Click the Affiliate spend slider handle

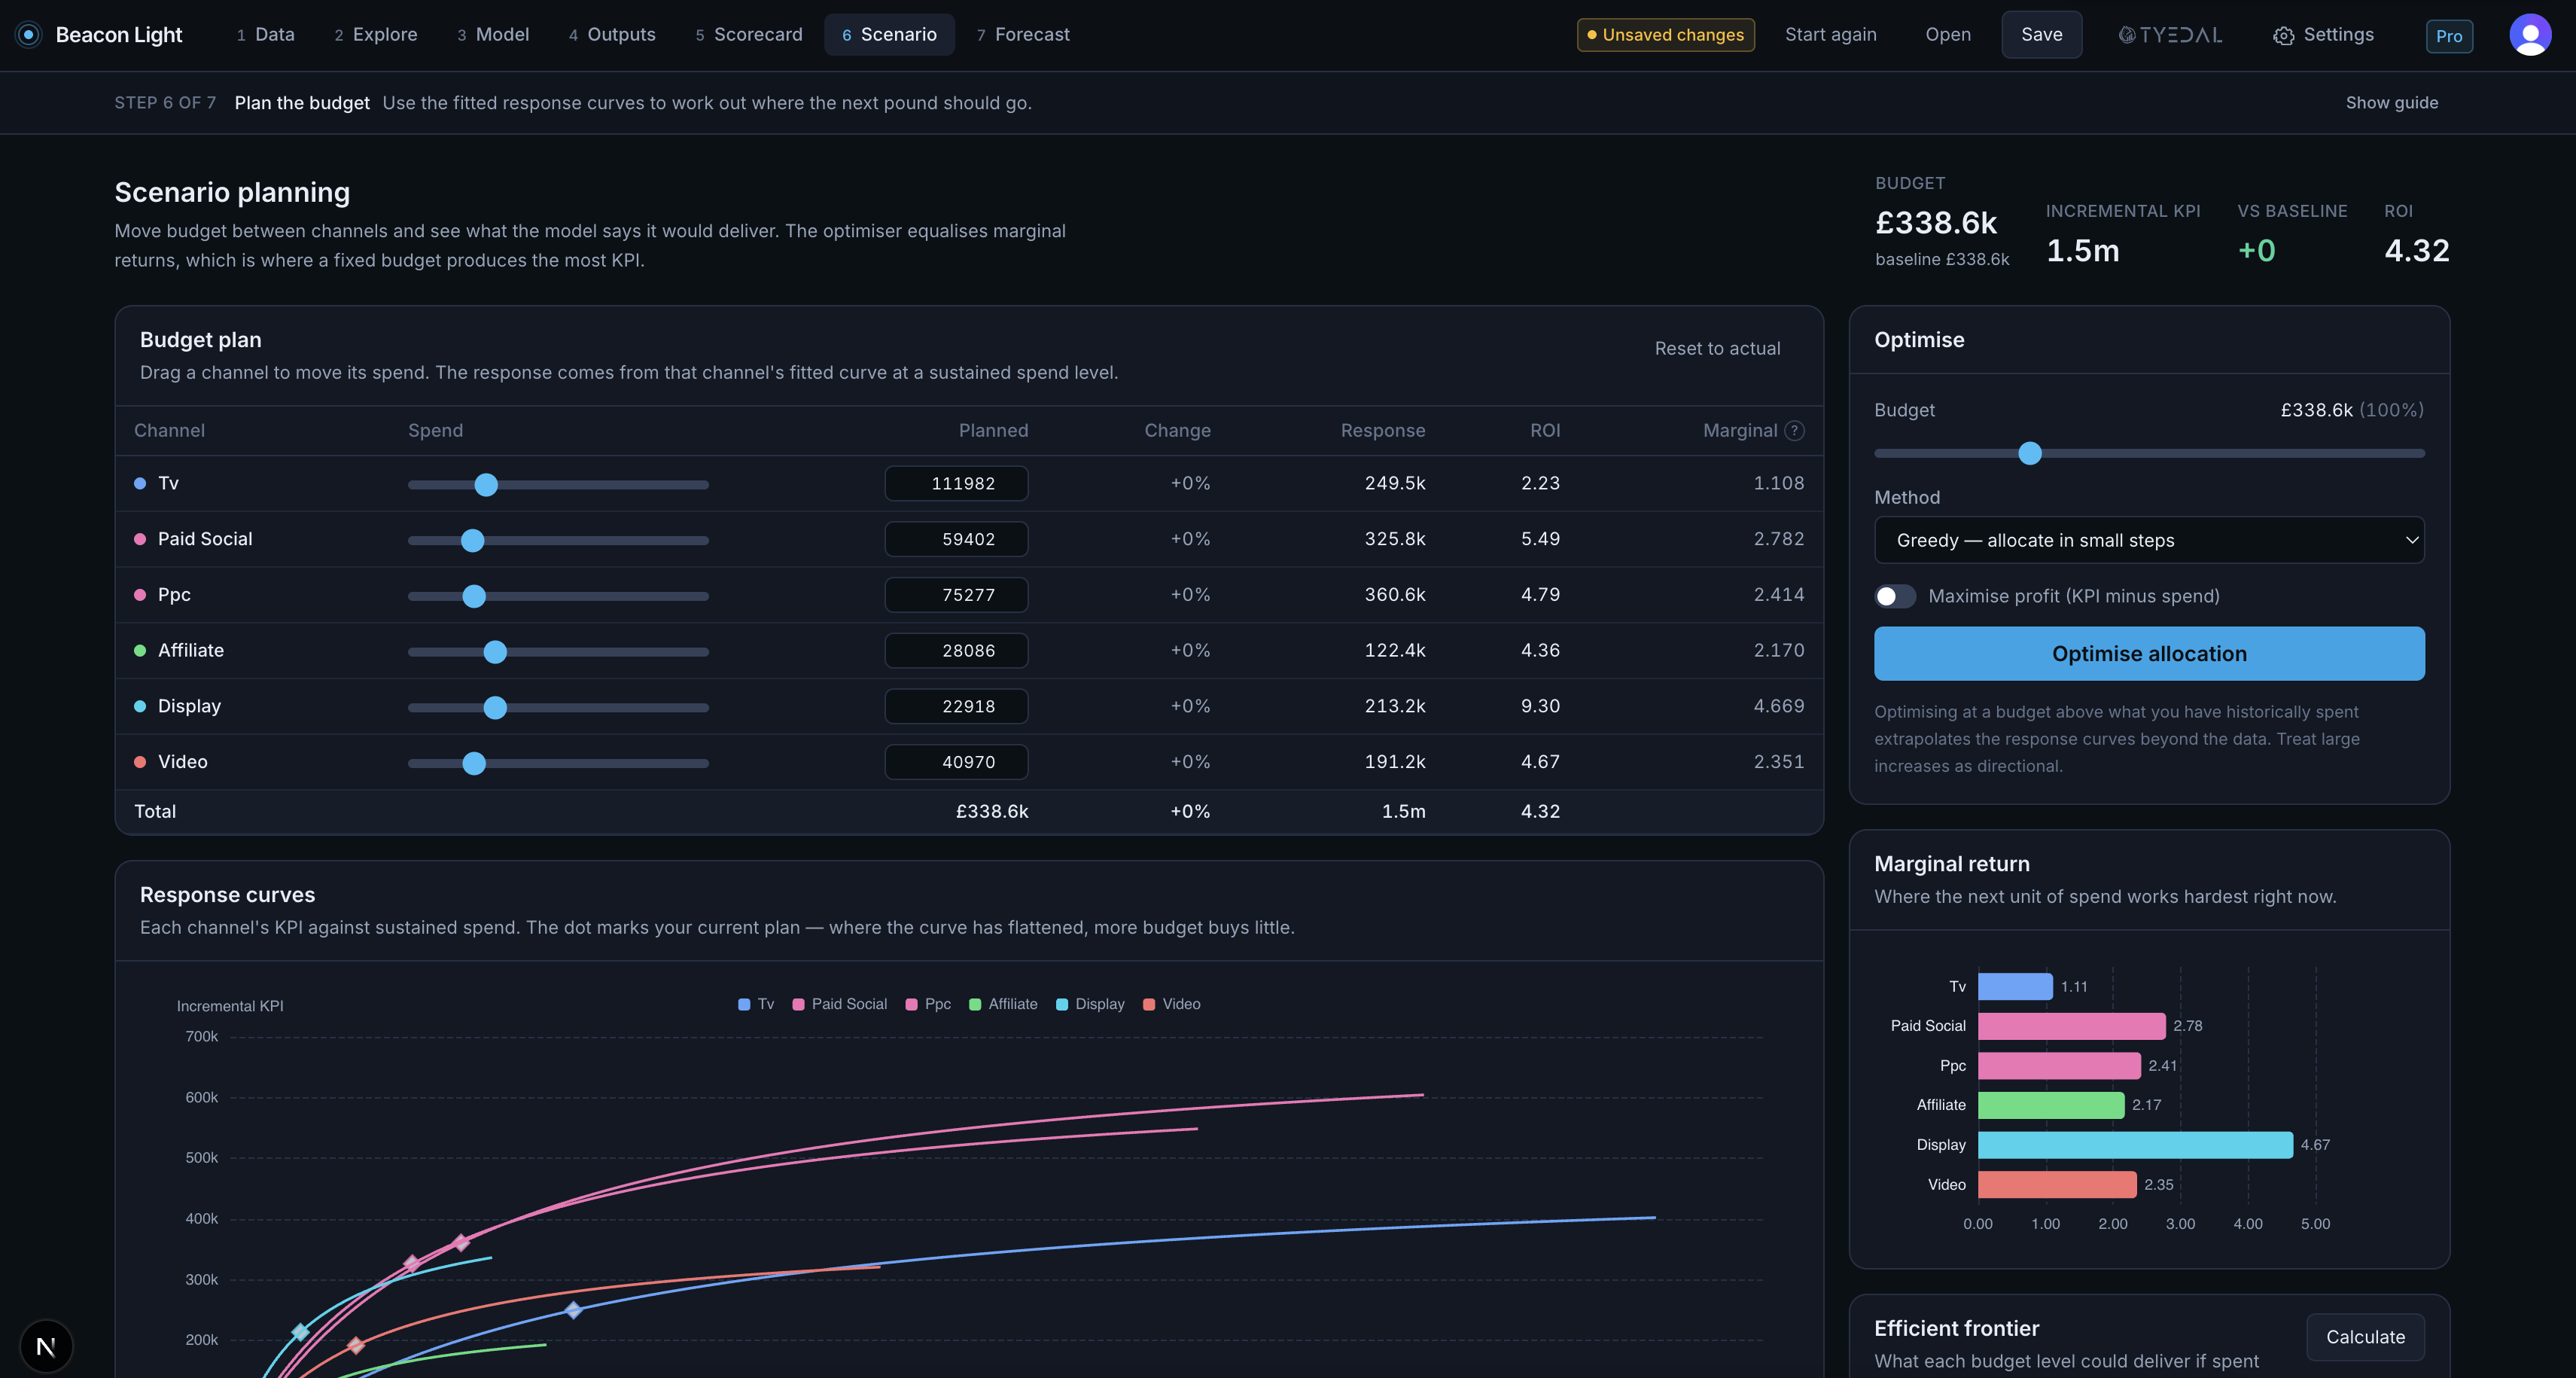[495, 652]
